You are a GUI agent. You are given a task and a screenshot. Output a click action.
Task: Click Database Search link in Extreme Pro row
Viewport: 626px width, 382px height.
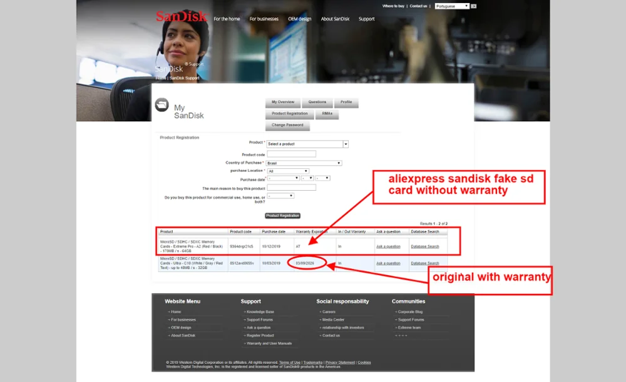coord(425,247)
